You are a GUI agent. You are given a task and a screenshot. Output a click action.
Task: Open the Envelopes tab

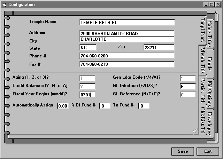coord(210,123)
